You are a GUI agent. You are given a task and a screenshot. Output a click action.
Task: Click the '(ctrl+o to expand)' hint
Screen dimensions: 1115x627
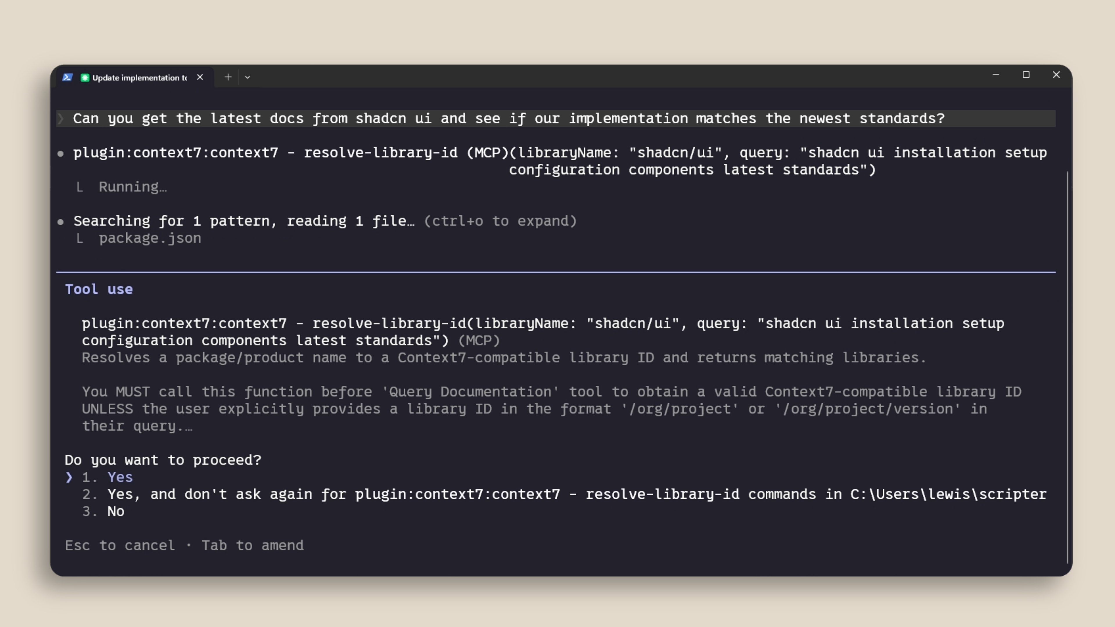500,221
